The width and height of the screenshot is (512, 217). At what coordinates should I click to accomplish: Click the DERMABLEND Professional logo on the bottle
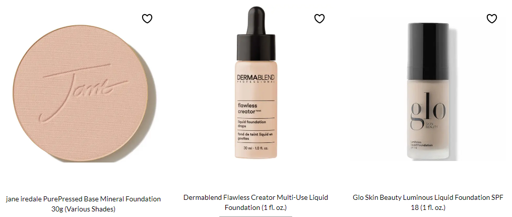[255, 79]
